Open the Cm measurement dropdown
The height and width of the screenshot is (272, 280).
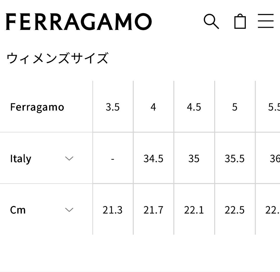coord(69,210)
